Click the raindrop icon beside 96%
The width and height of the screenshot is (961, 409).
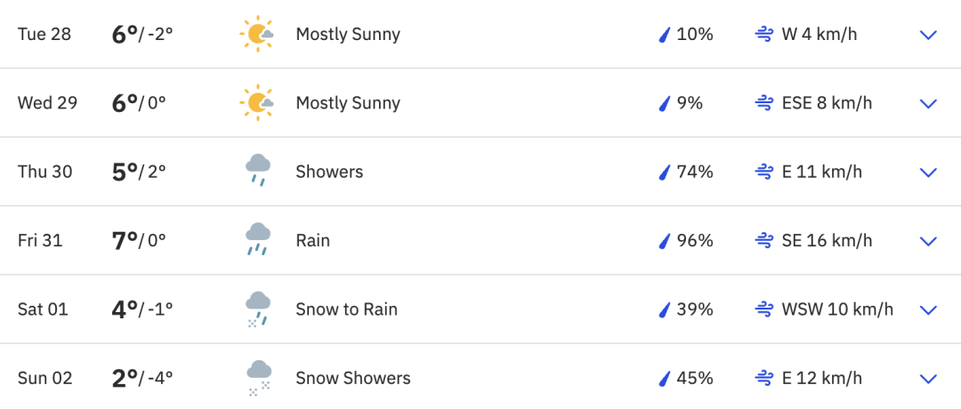pos(664,241)
